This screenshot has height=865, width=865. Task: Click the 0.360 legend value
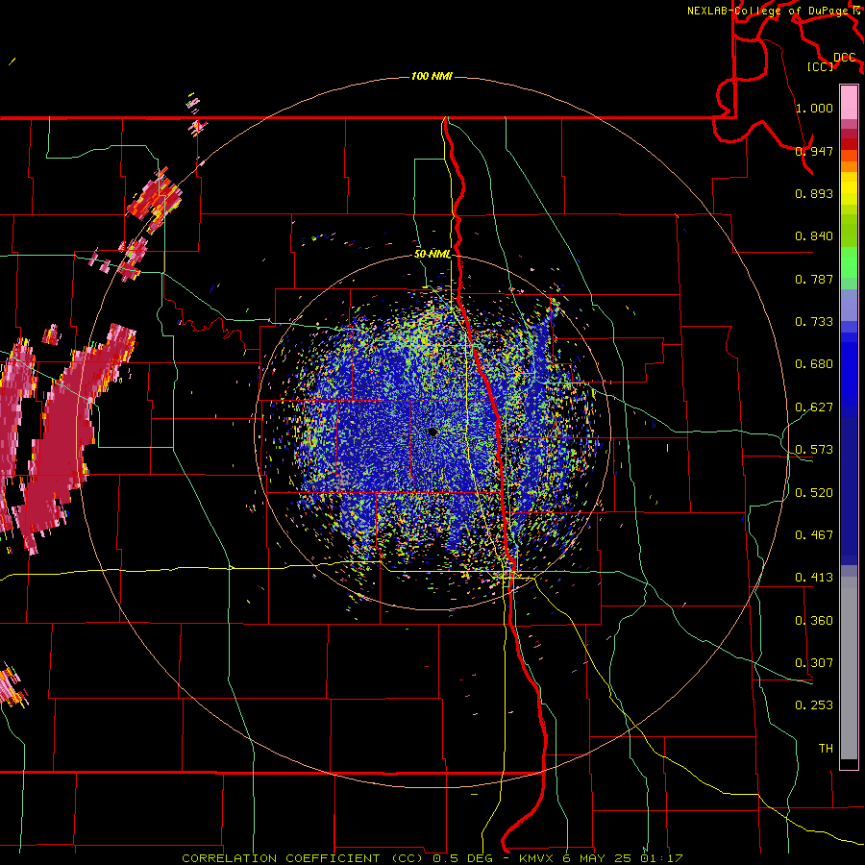814,621
